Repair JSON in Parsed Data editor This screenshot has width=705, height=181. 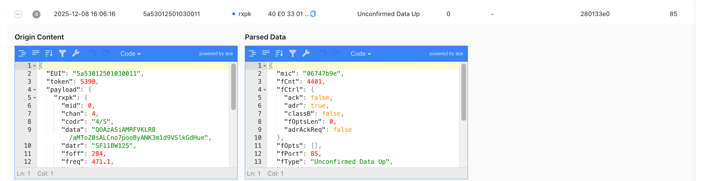point(306,53)
